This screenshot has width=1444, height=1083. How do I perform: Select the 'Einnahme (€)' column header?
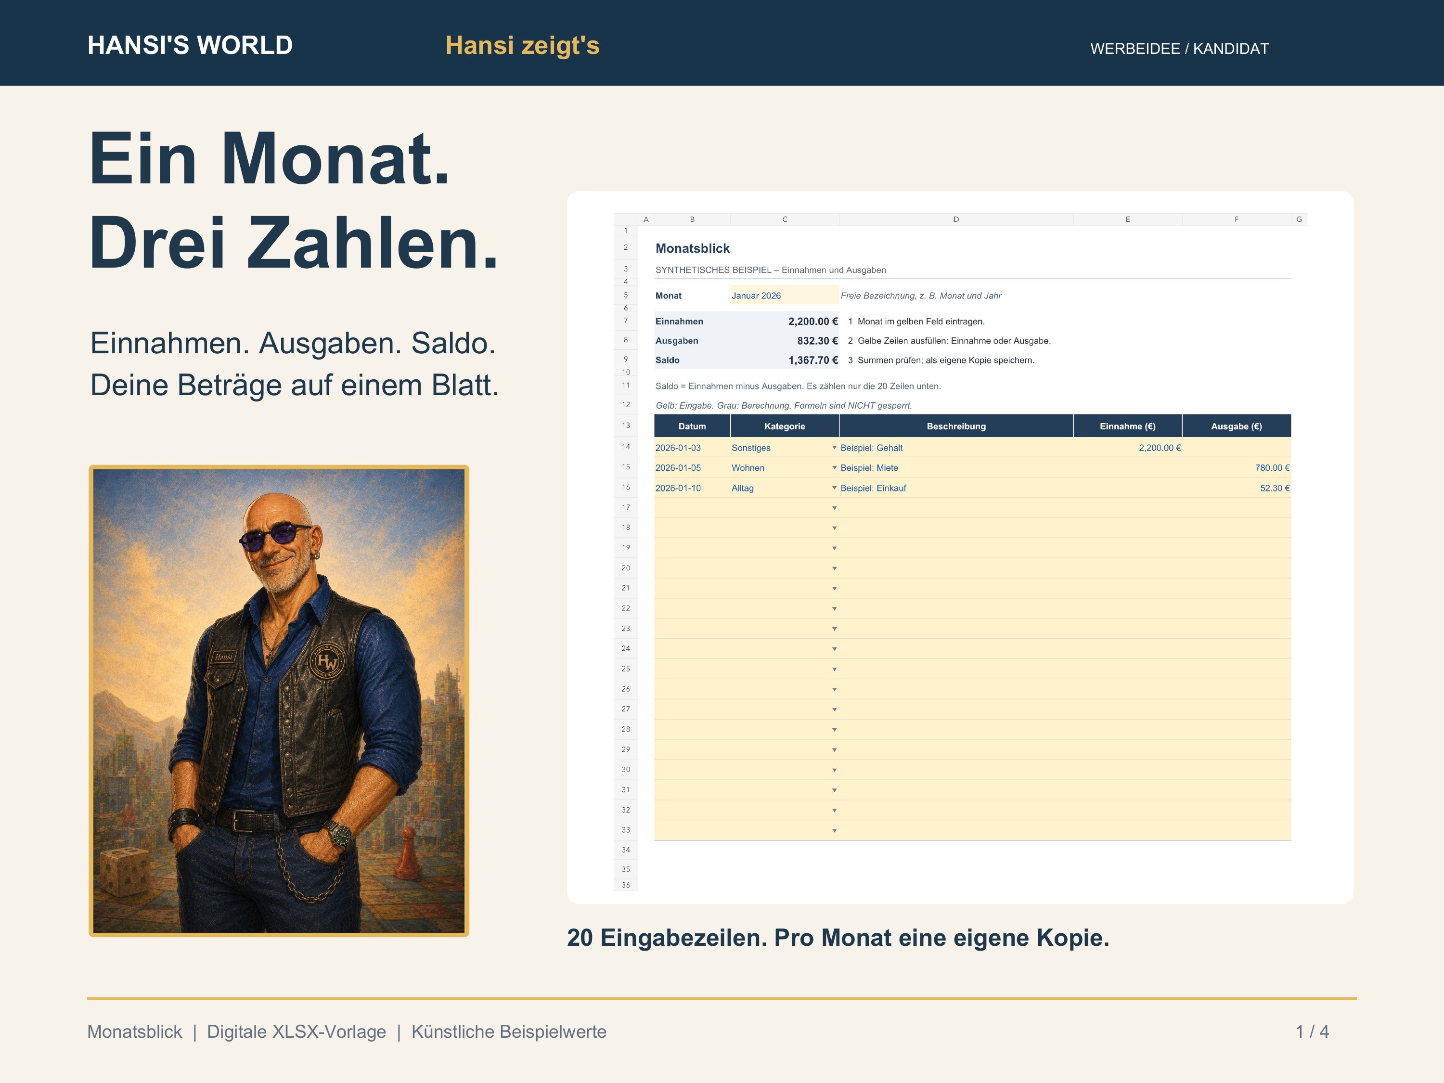click(x=1127, y=425)
